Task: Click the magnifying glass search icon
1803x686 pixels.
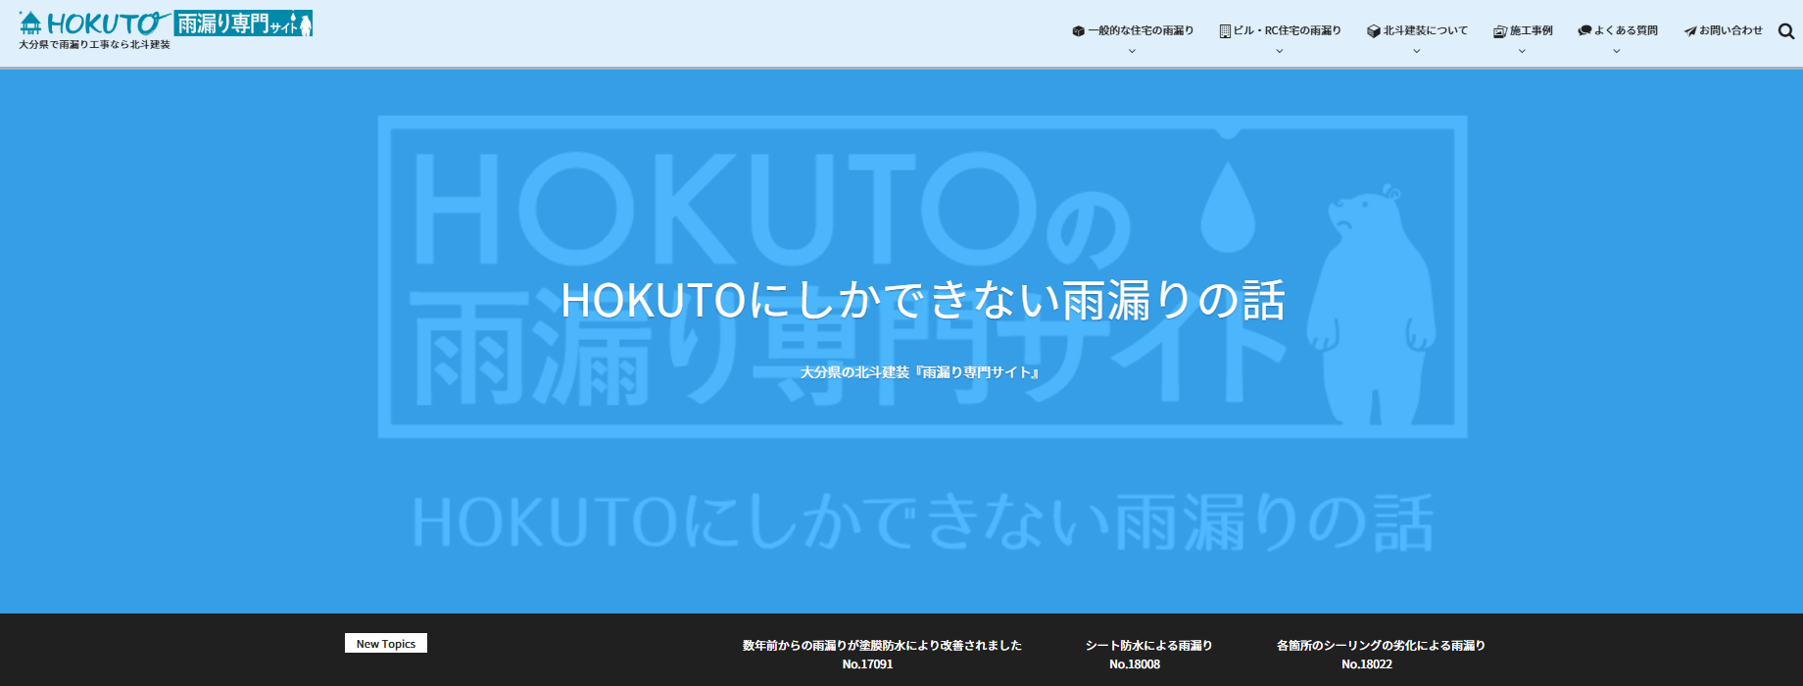Action: click(1785, 31)
